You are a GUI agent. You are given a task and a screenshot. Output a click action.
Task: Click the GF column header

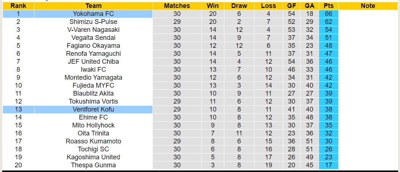(291, 6)
